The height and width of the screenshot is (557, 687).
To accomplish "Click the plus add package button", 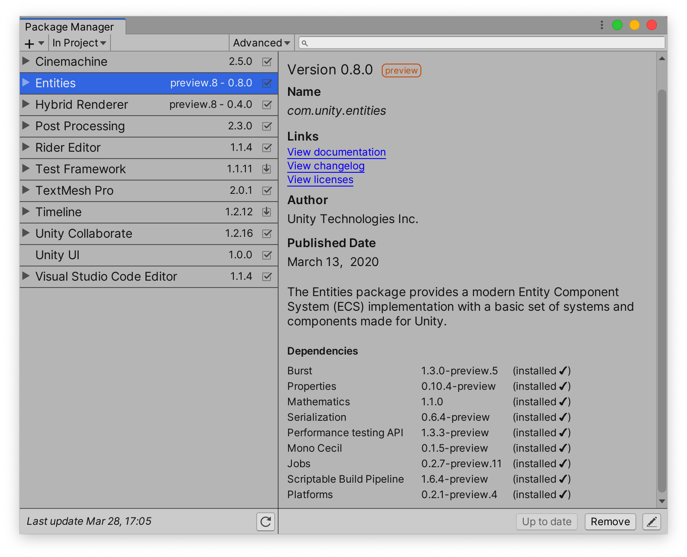I will point(30,43).
